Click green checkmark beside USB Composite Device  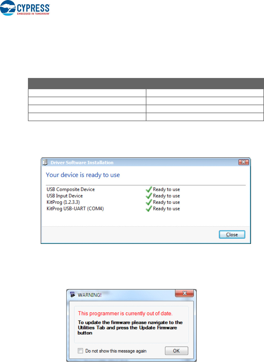149,190
